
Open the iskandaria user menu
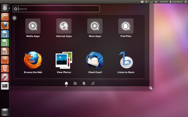coord(176,2)
